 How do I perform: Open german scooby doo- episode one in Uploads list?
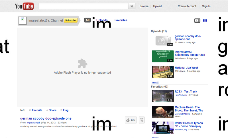pyautogui.click(x=188, y=38)
